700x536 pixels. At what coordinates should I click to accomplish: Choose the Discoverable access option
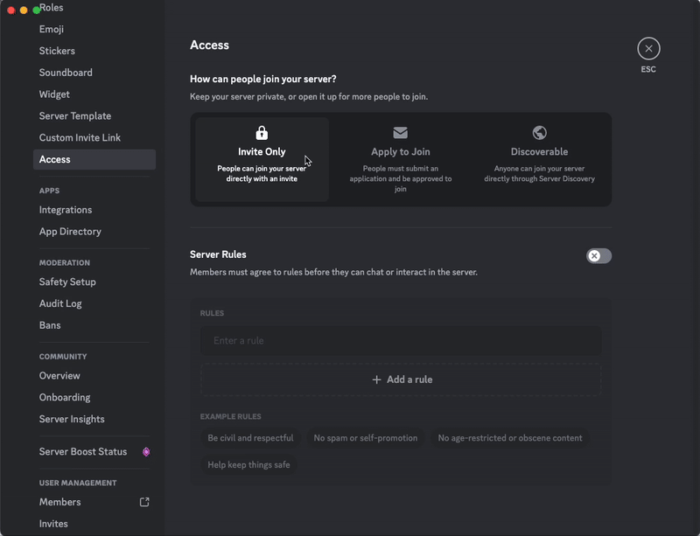click(x=539, y=159)
